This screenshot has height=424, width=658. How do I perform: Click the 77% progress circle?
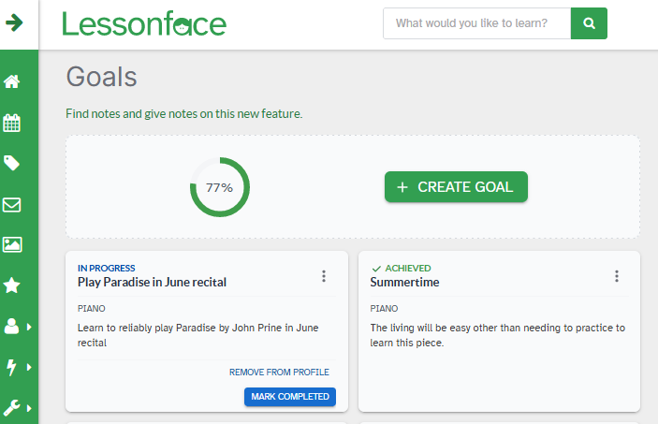point(220,187)
